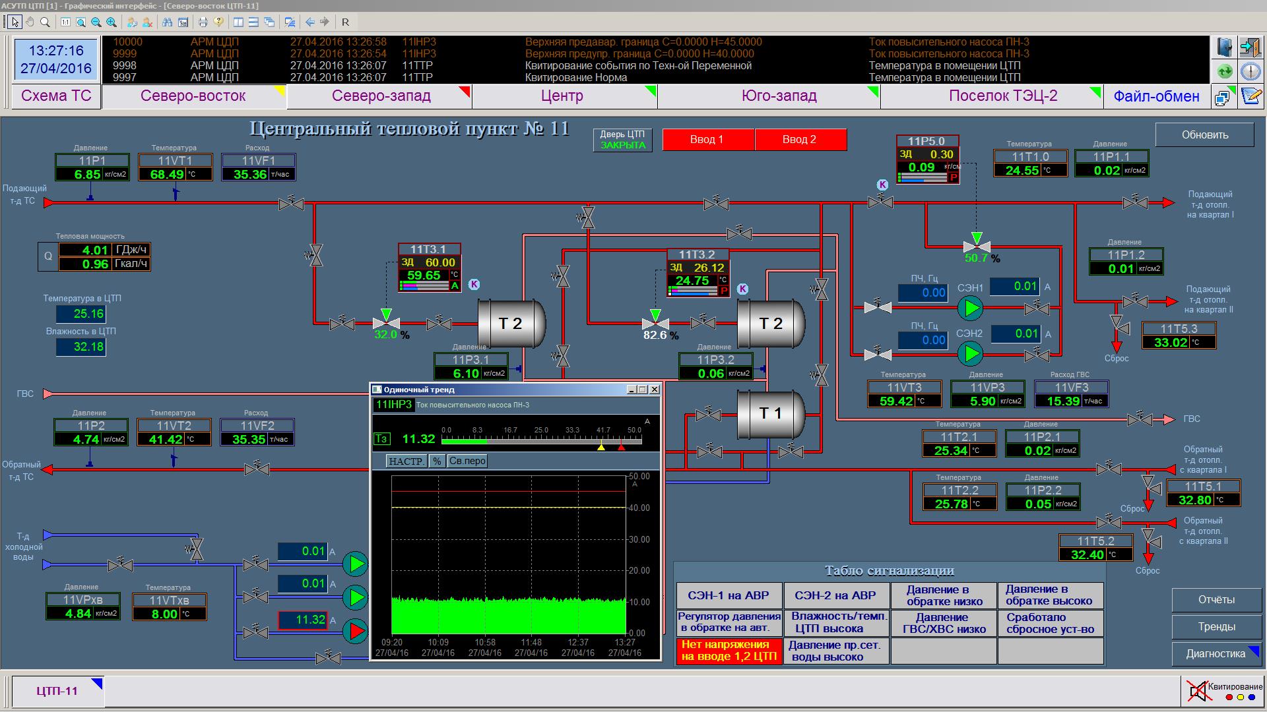The width and height of the screenshot is (1267, 712).
Task: Click the zoom out magnifier icon
Action: 96,22
